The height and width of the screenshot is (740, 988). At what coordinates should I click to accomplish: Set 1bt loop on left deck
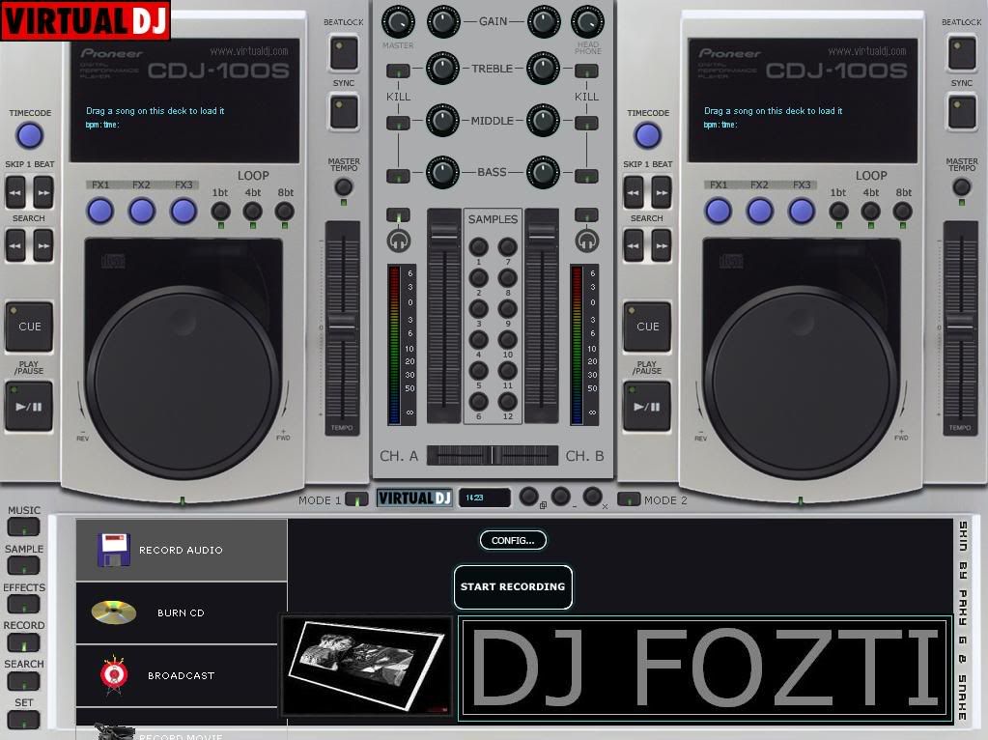pyautogui.click(x=220, y=212)
